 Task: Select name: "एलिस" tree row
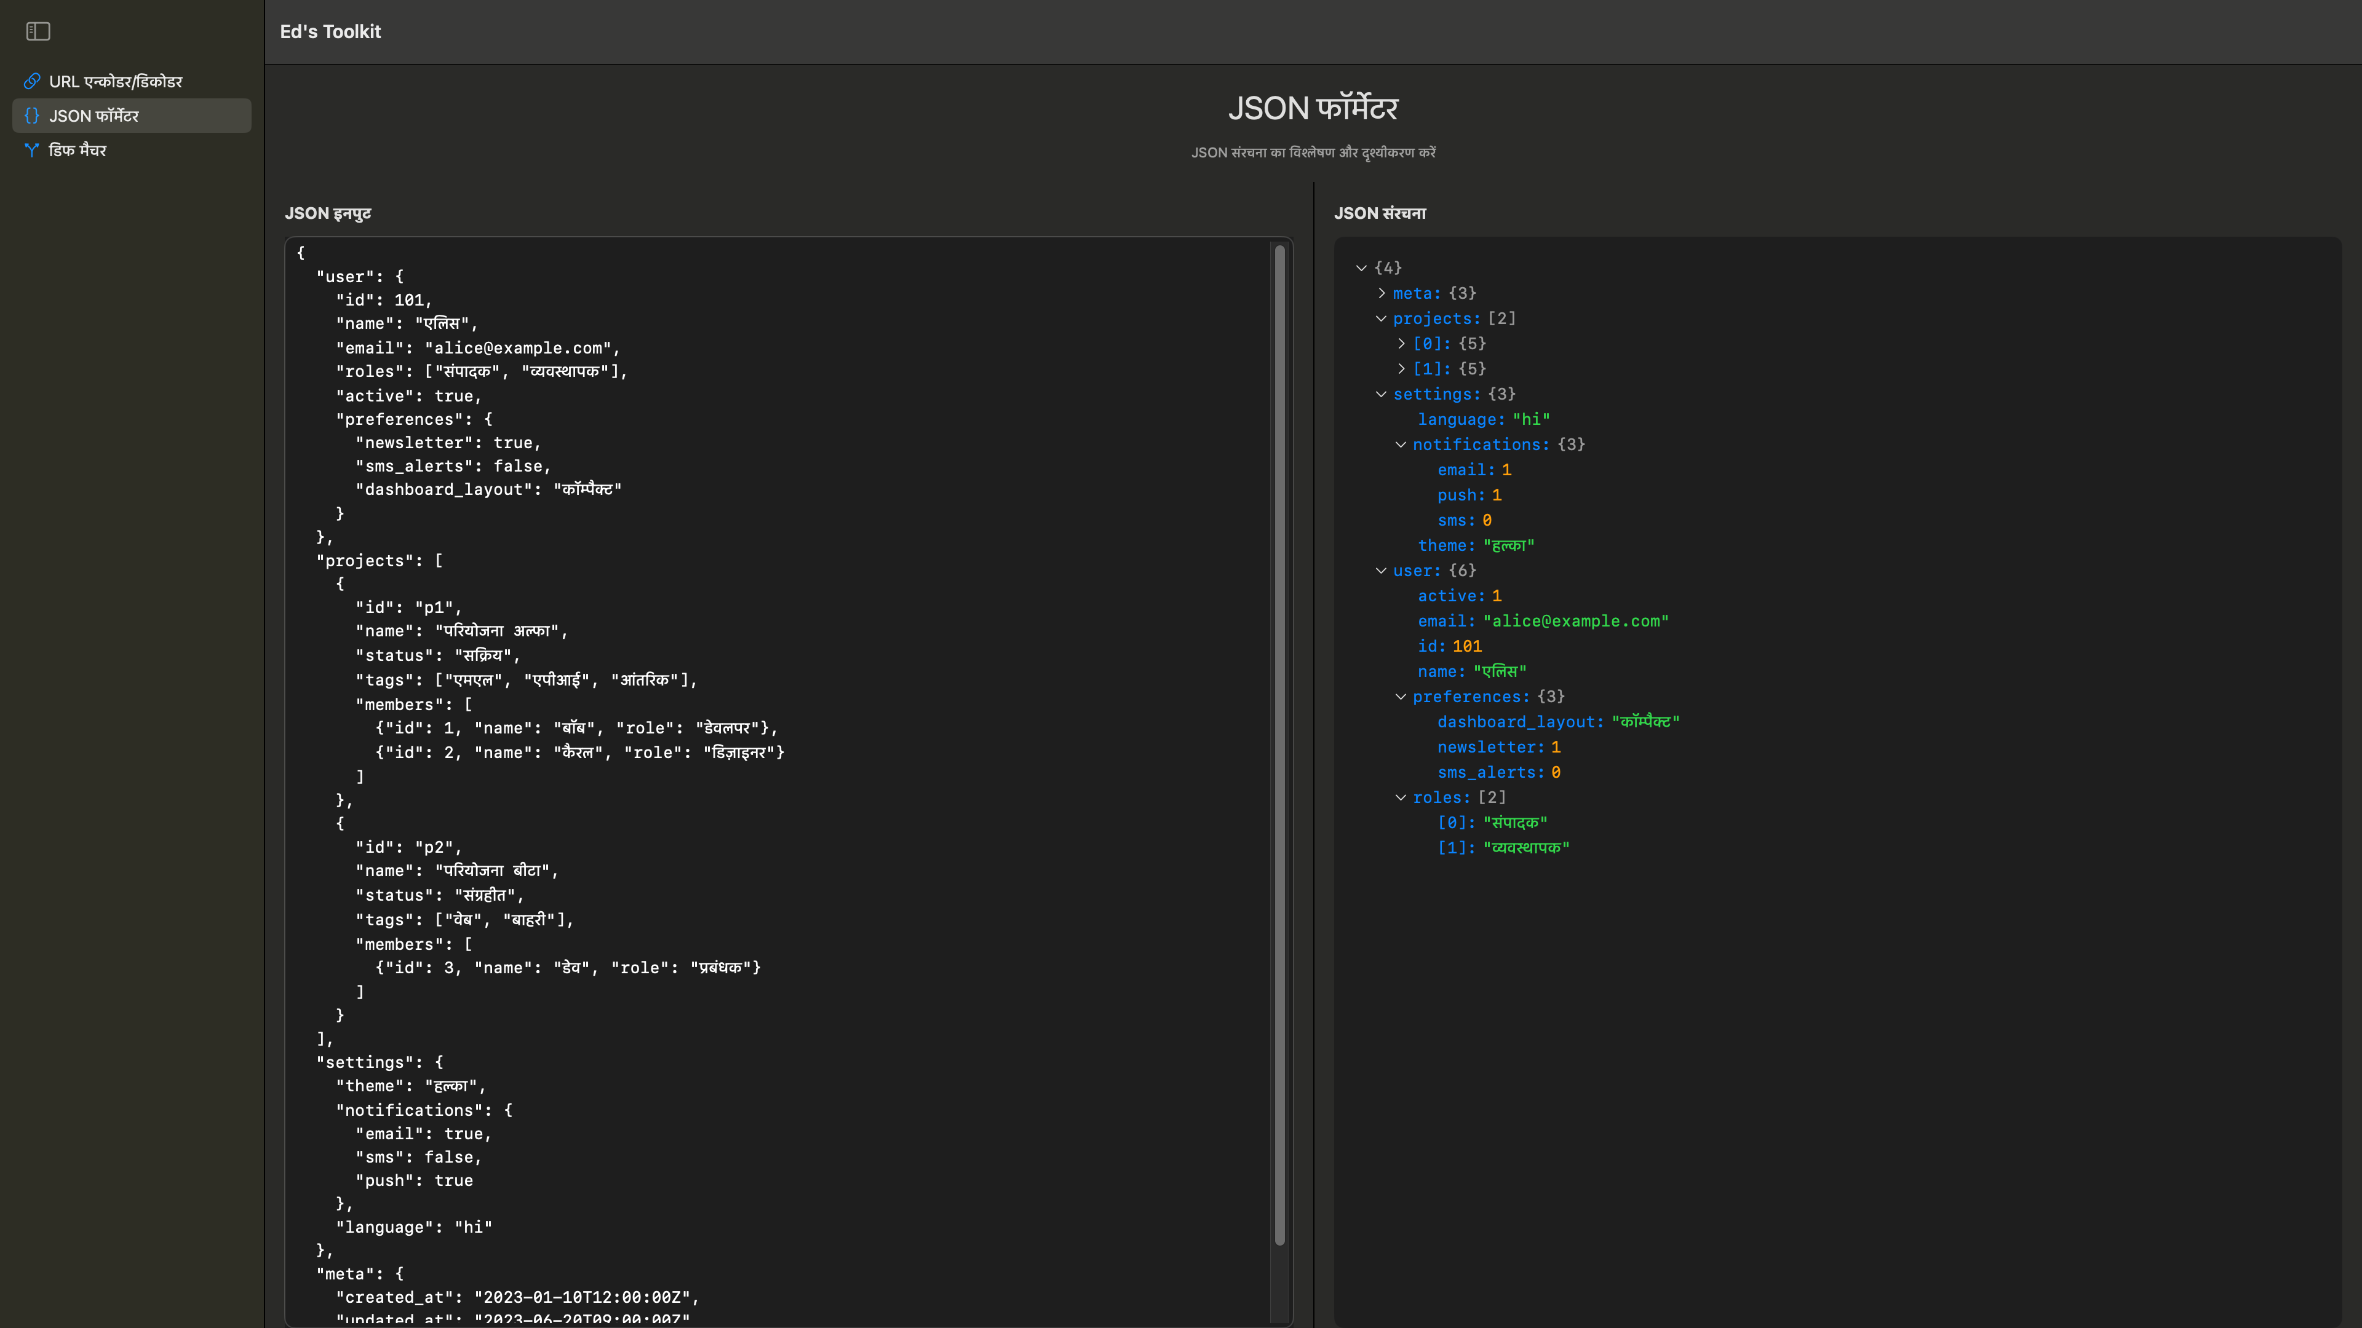[x=1472, y=671]
